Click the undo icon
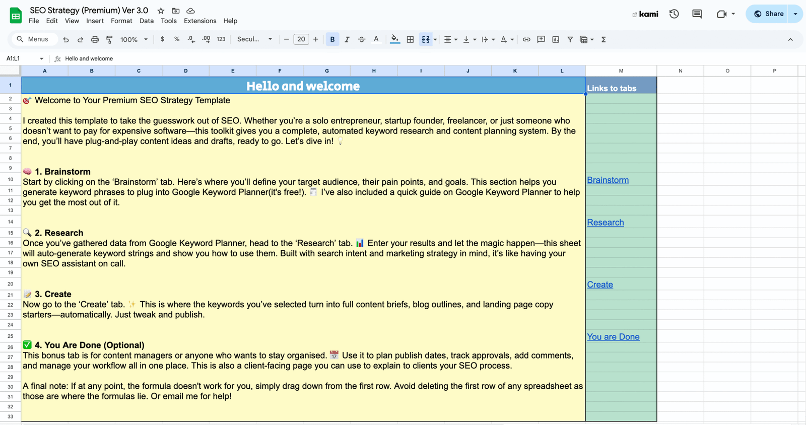This screenshot has height=425, width=806. pos(65,39)
